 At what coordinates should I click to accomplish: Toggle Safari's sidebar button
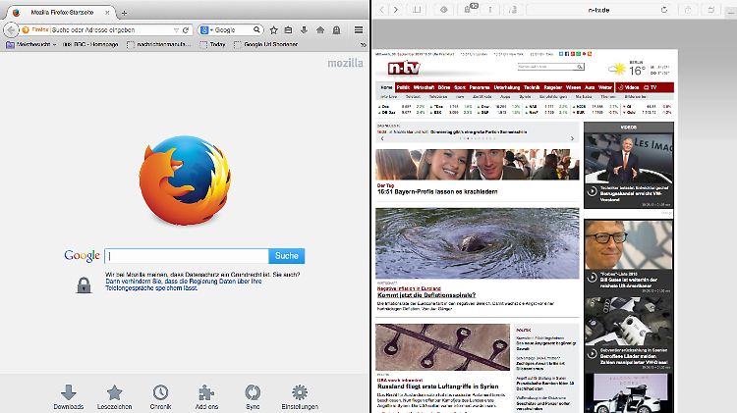click(x=417, y=10)
